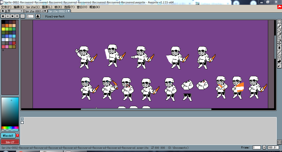Viewport: 282px width, 152px height.
Task: Open the 编辑(E) menu
Action: (19, 7)
